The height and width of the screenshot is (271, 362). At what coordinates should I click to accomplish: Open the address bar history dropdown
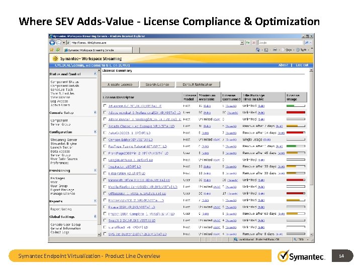[x=242, y=43]
